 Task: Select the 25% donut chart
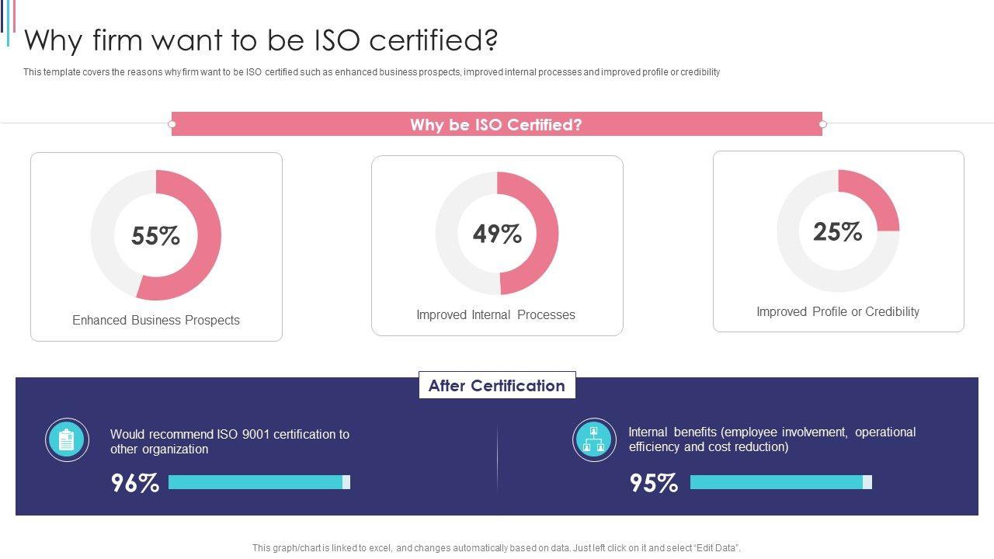pos(838,231)
